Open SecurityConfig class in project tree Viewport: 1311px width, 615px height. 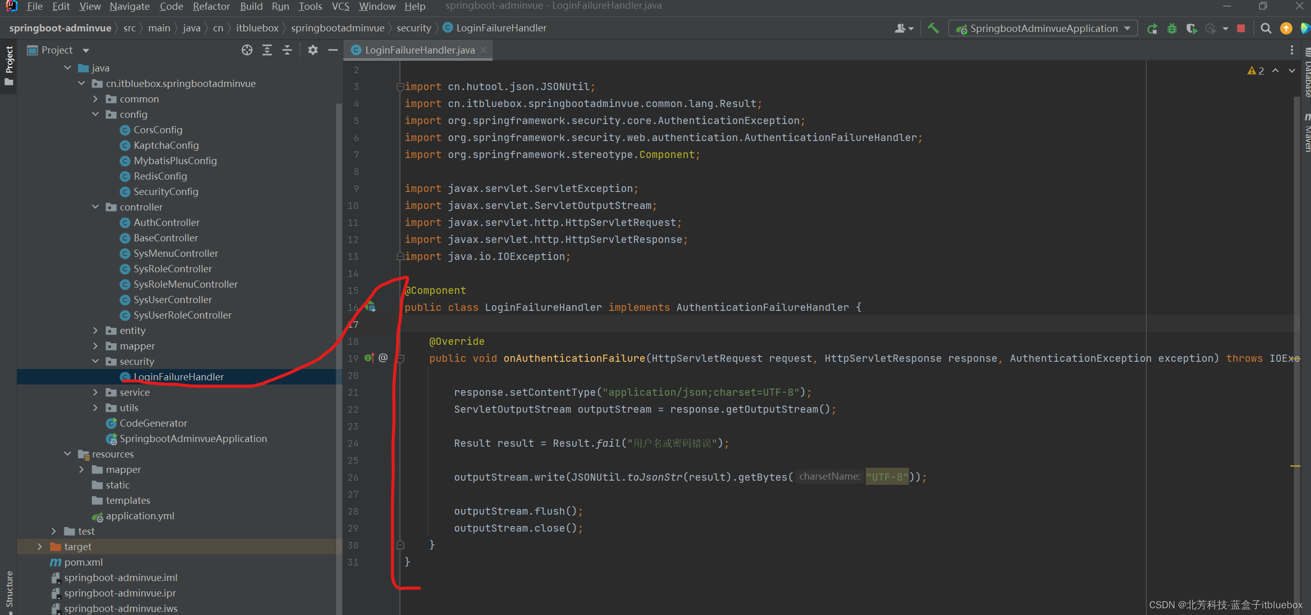(166, 191)
